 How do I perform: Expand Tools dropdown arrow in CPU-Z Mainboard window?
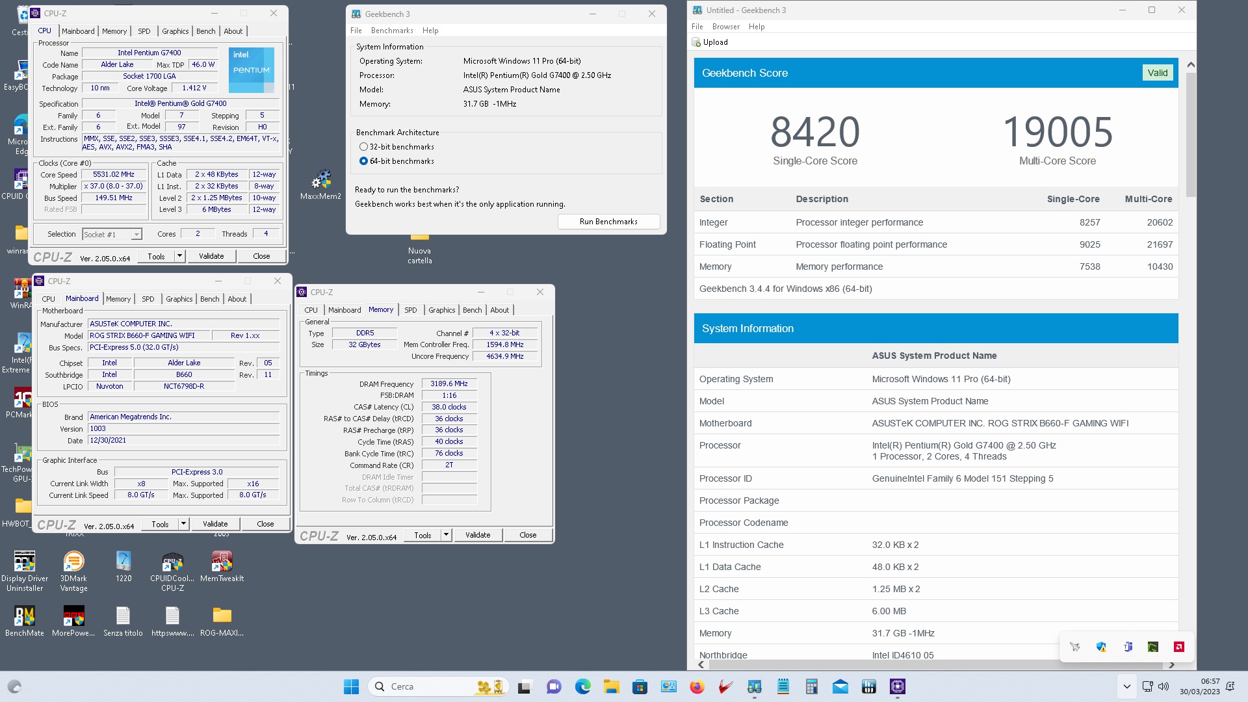tap(183, 524)
